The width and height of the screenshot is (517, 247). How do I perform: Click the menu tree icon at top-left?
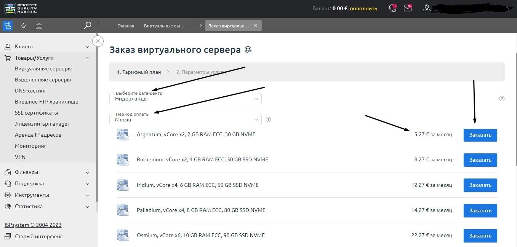click(8, 26)
